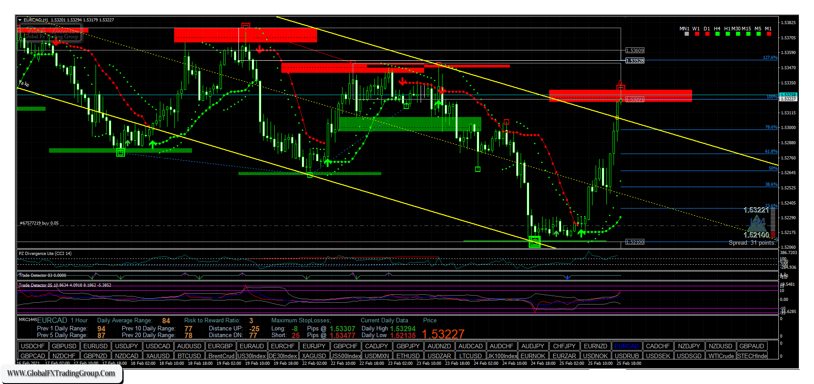814x384 pixels.
Task: Open the chart menu triangle beside EURCAD,H1
Action: pyautogui.click(x=20, y=20)
